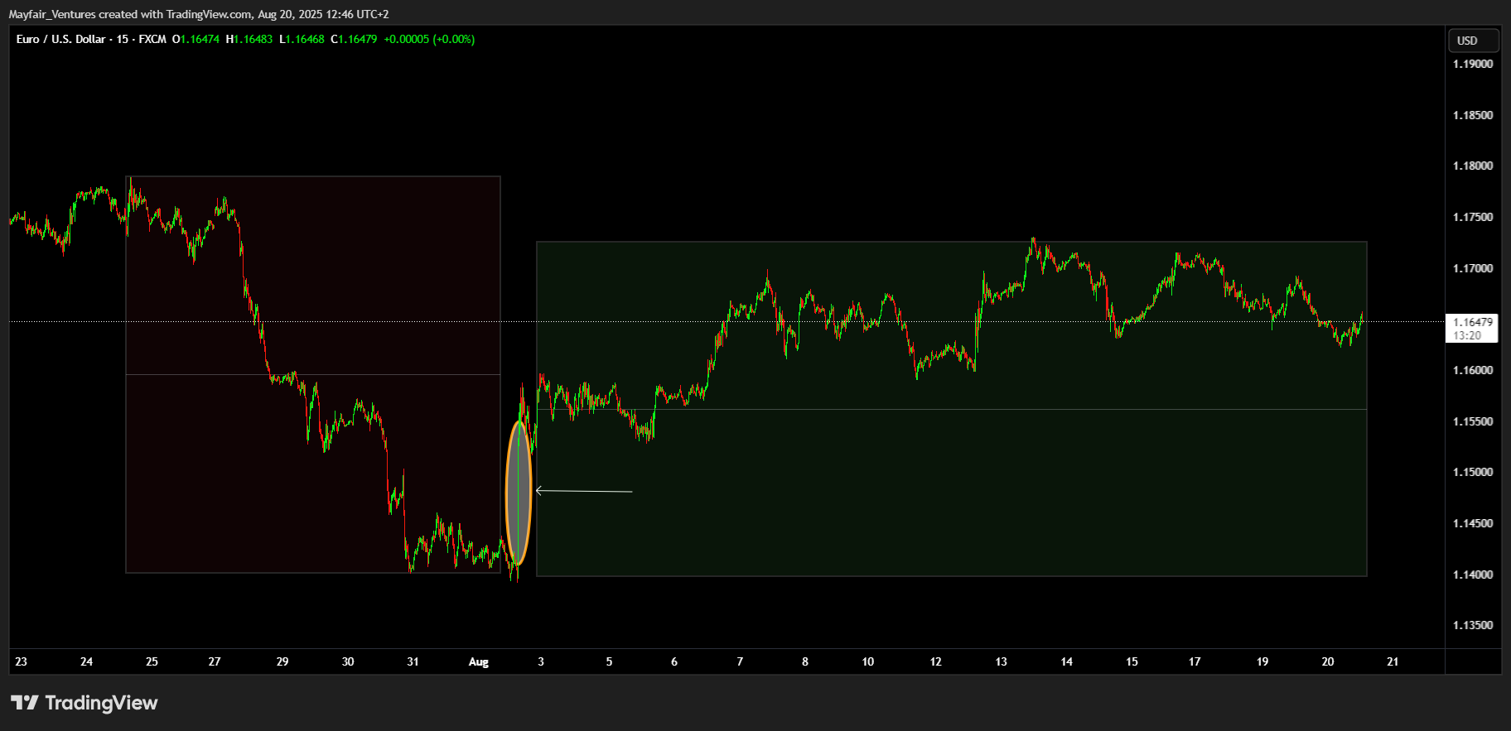This screenshot has width=1511, height=731.
Task: Click the TradingView logo at bottom
Action: tap(84, 703)
